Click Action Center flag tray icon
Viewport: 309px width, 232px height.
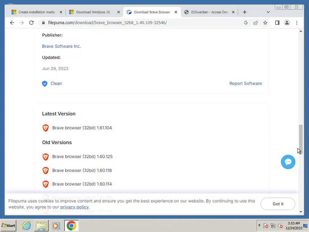click(x=266, y=225)
